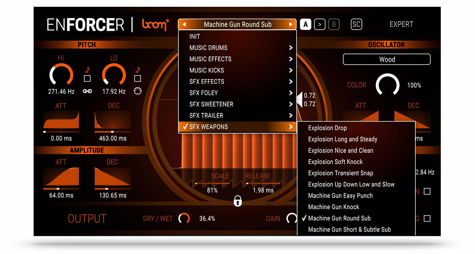
Task: Switch to EXPERT mode
Action: tap(401, 25)
